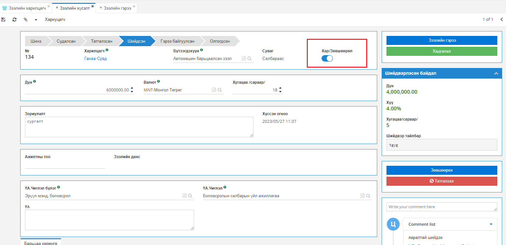Viewport: 506px width, 245px height.
Task: Click the paperclip attachment icon
Action: coord(26,20)
